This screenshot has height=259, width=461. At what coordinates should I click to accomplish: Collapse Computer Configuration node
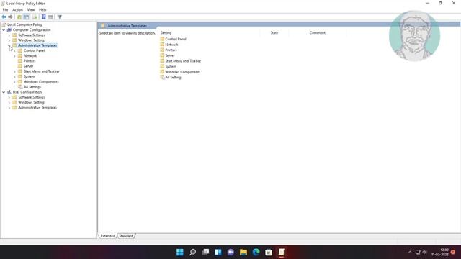click(x=4, y=30)
